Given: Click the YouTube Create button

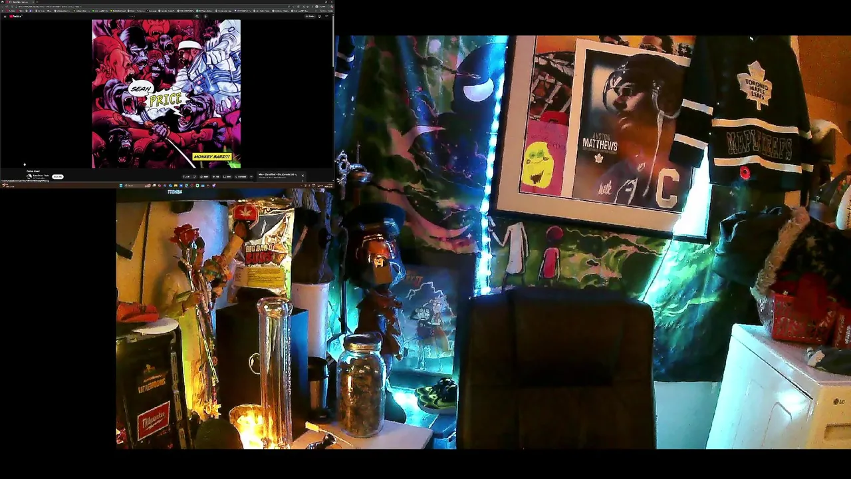Looking at the screenshot, I should point(310,16).
